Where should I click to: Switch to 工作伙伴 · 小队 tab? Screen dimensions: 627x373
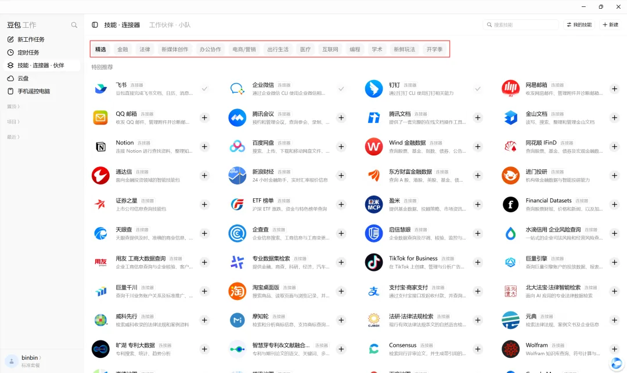[x=170, y=25]
